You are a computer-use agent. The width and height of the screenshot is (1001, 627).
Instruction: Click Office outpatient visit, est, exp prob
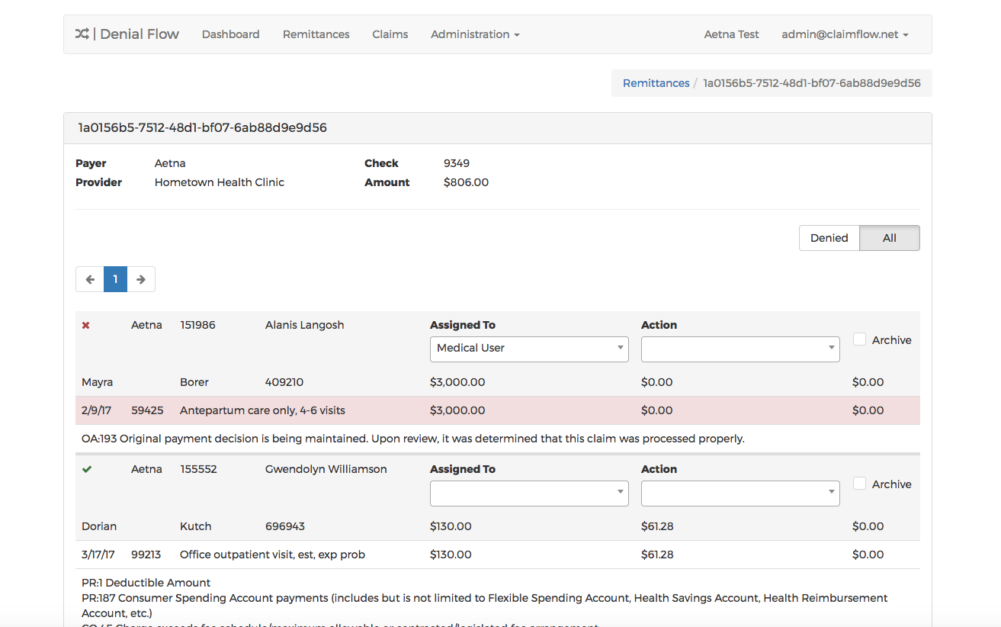(272, 555)
